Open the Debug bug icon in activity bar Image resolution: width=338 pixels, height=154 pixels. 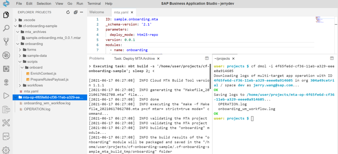6,55
